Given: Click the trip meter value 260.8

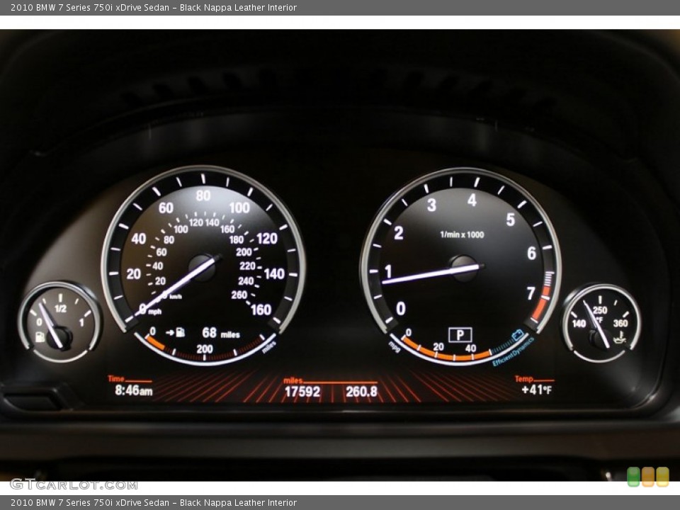Looking at the screenshot, I should tap(361, 392).
